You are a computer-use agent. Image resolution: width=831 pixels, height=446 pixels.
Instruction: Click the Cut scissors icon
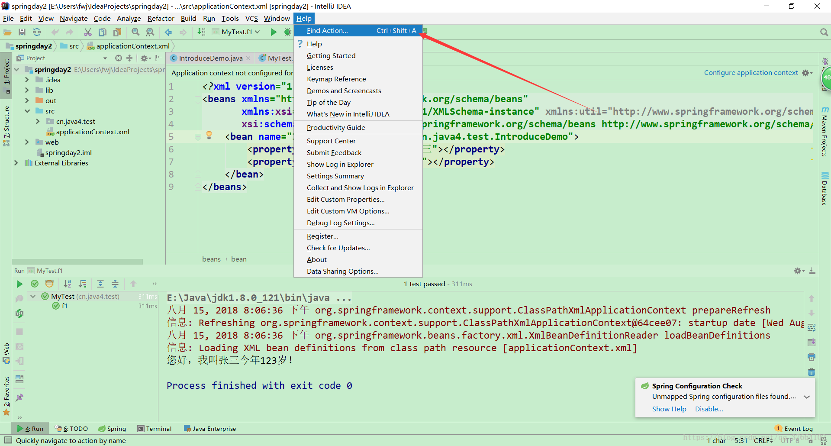[88, 32]
